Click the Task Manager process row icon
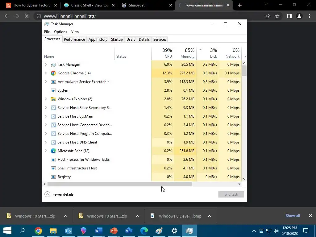Screen dimensions: 316x237 click(x=53, y=64)
